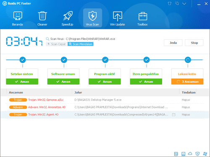The width and height of the screenshot is (210, 157).
Task: Click the Adware badge for Amonetize.40
Action: [18, 107]
